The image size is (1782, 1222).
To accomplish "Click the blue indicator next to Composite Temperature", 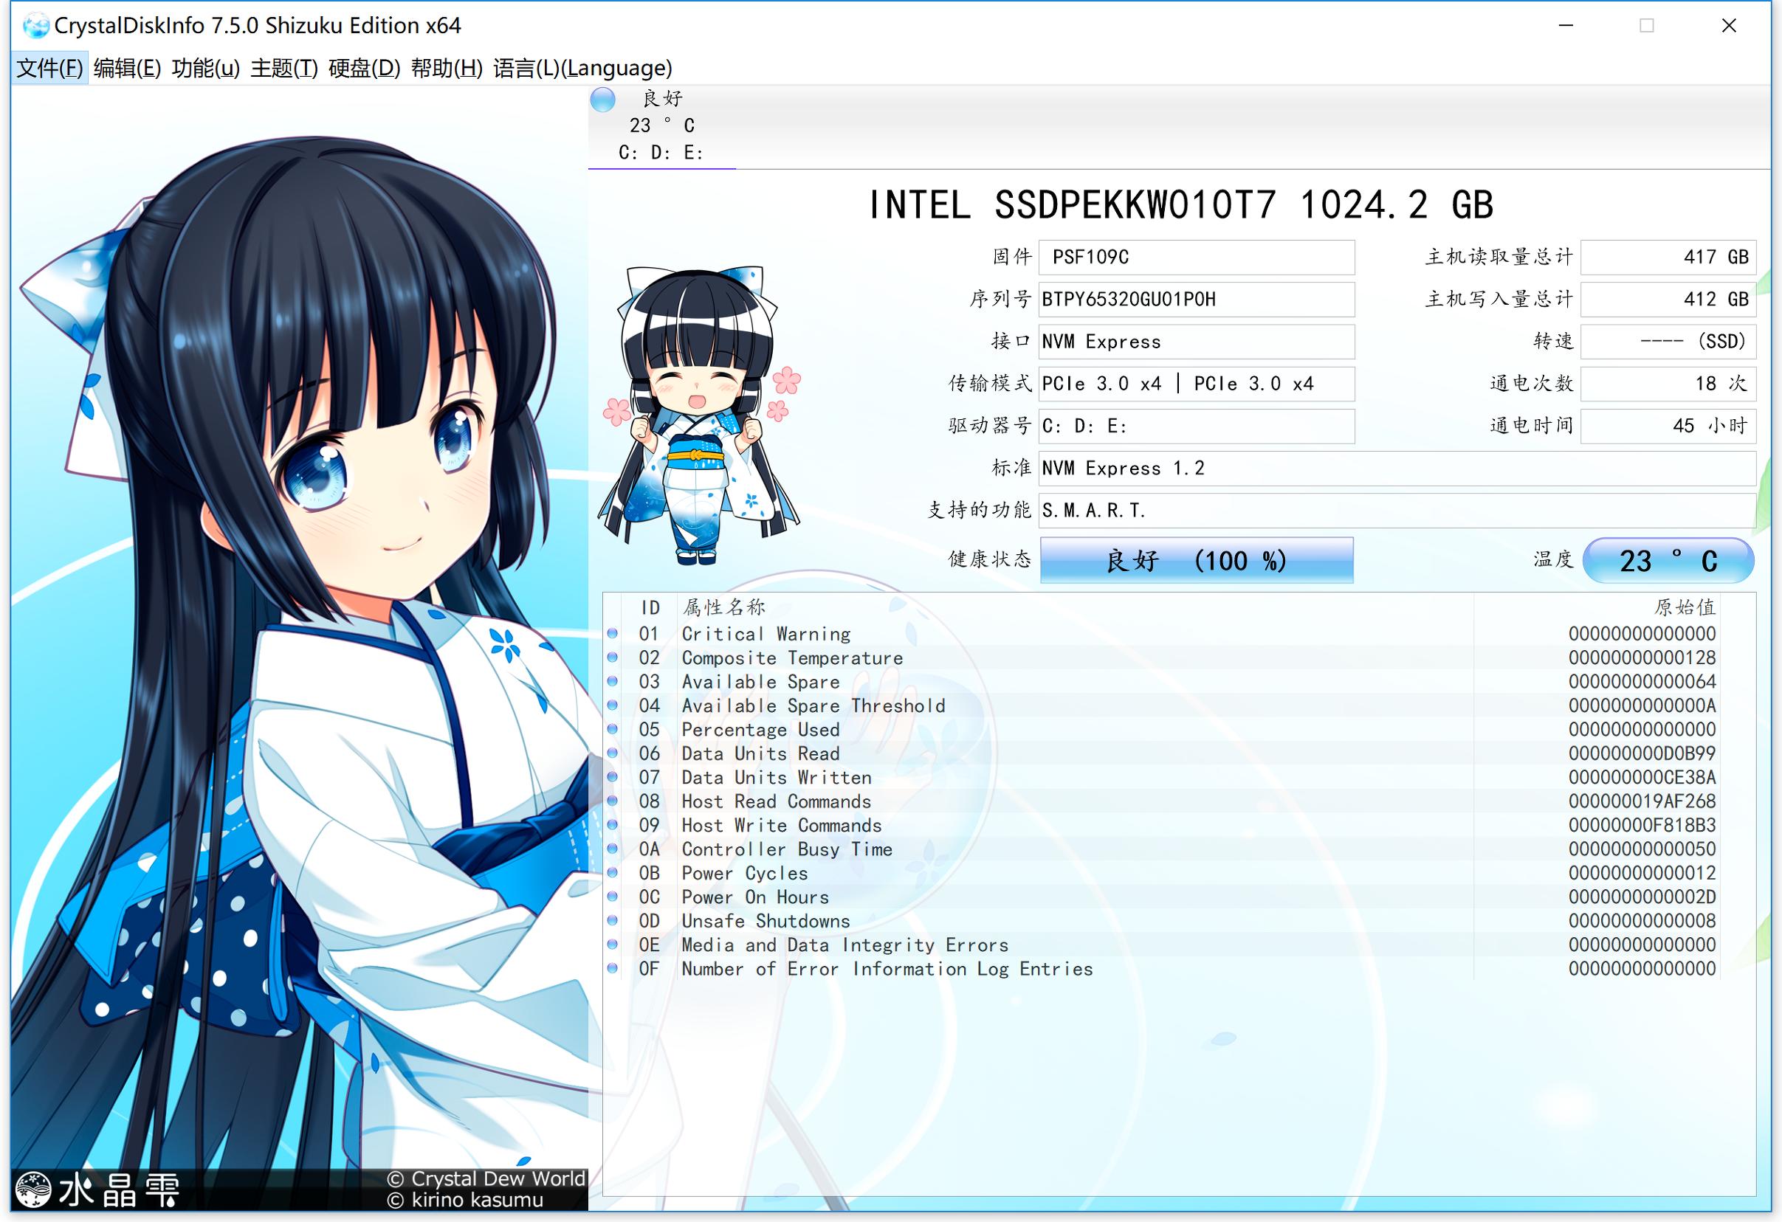I will click(613, 657).
